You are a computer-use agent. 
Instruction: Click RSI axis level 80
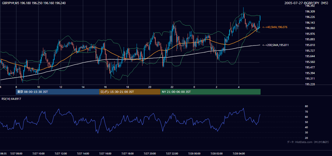(x=306, y=106)
